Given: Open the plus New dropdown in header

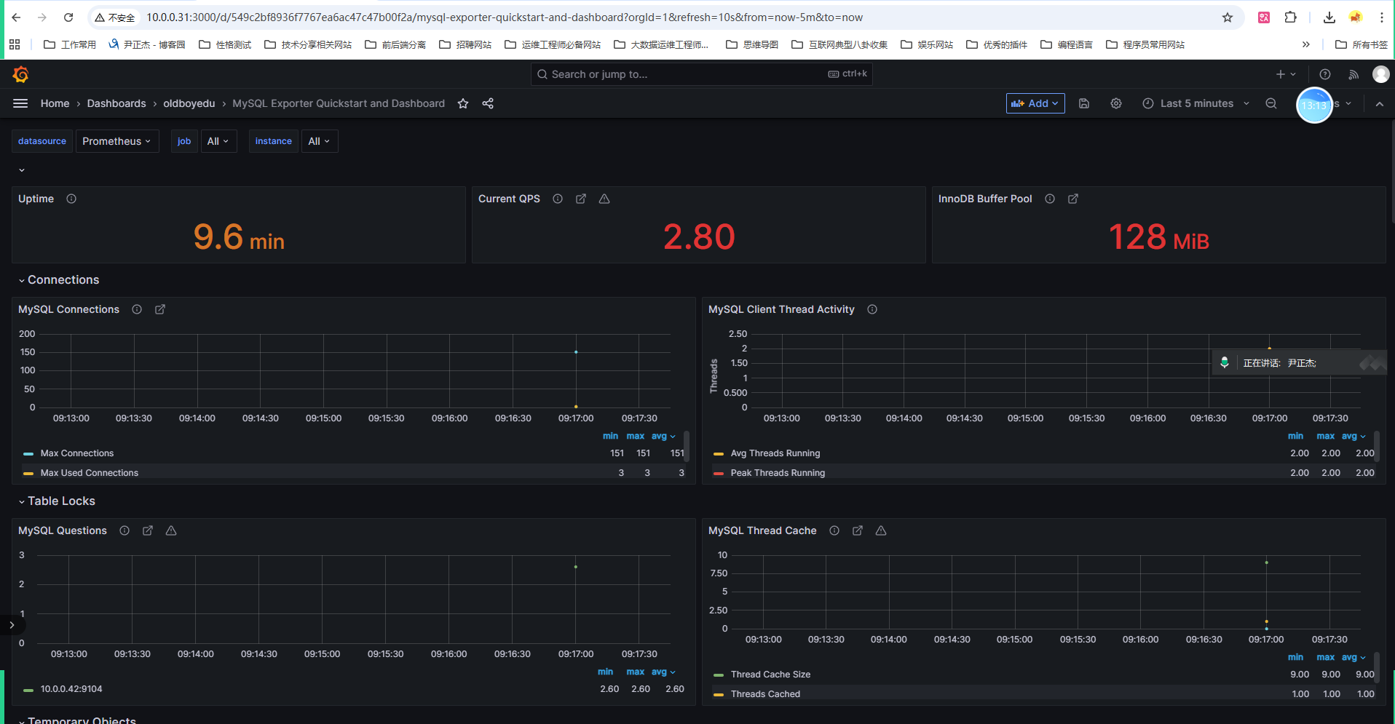Looking at the screenshot, I should point(1286,74).
